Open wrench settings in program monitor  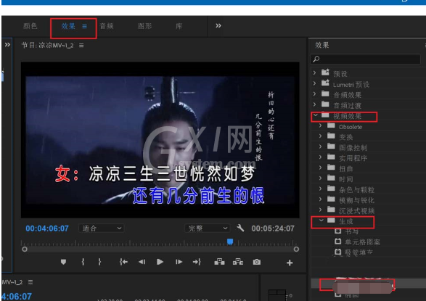point(240,228)
